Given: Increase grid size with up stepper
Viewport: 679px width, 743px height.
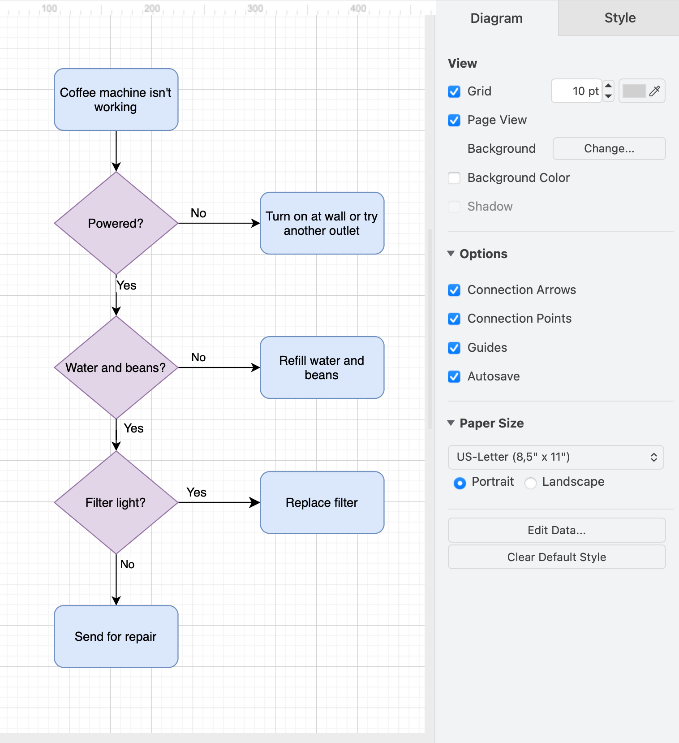Looking at the screenshot, I should coord(608,86).
